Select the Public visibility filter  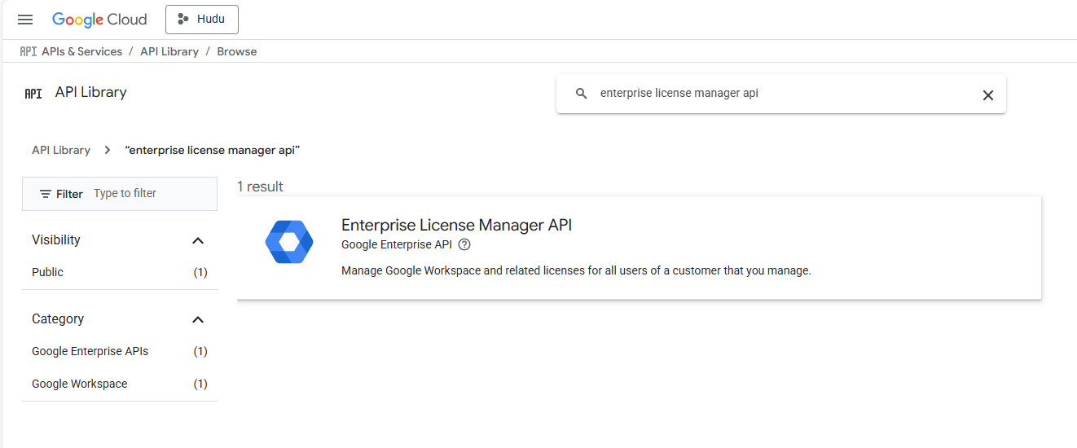(x=120, y=272)
